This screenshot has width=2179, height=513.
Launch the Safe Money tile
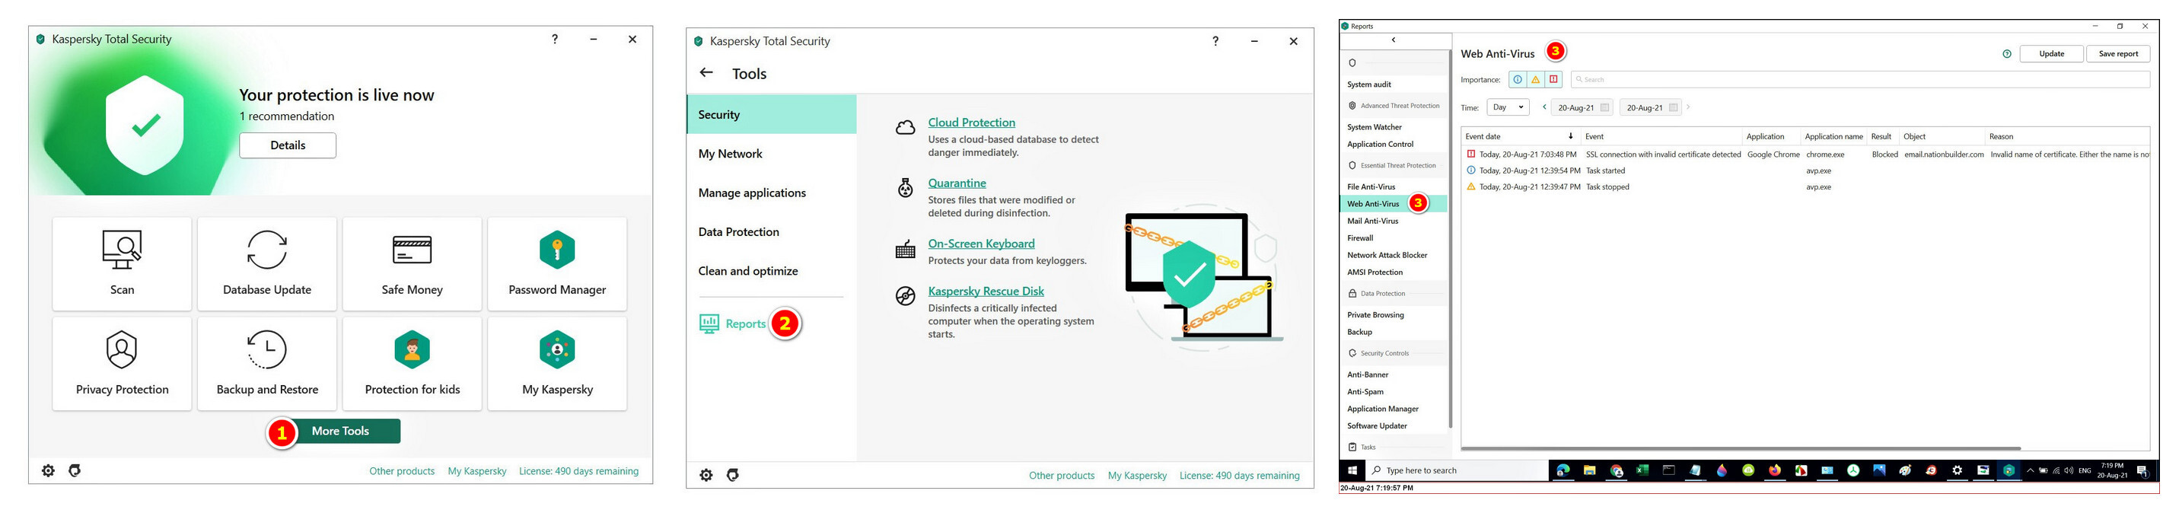(x=412, y=263)
